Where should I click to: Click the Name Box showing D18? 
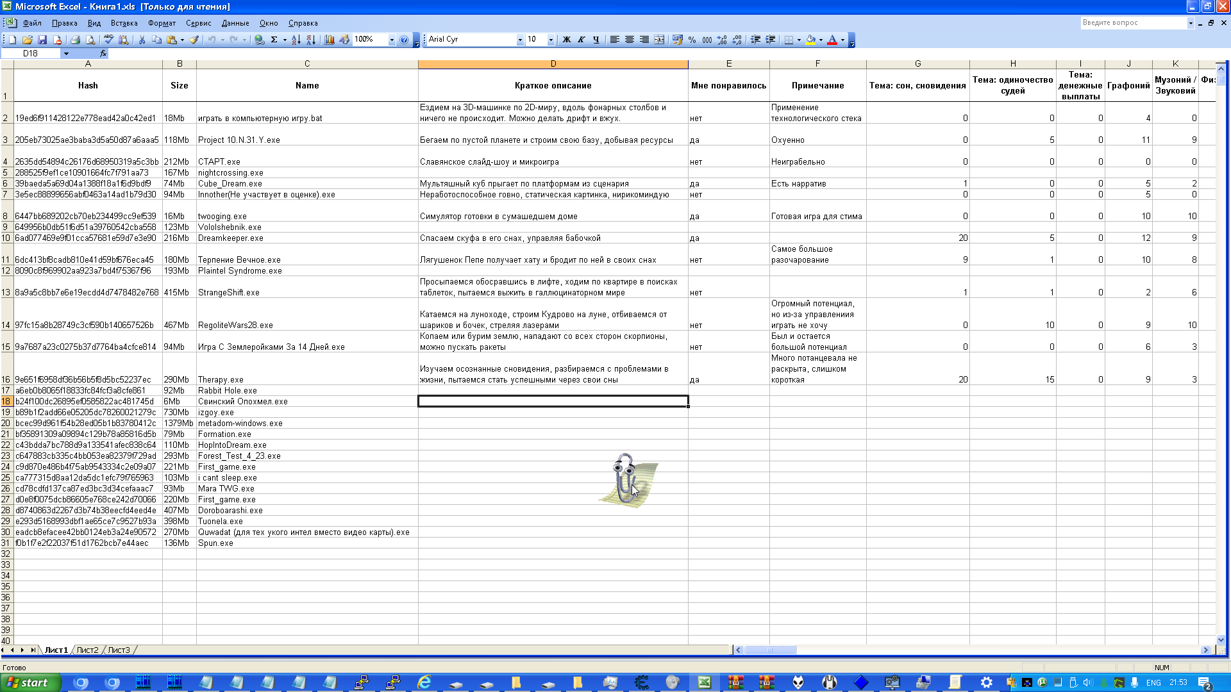pos(30,53)
